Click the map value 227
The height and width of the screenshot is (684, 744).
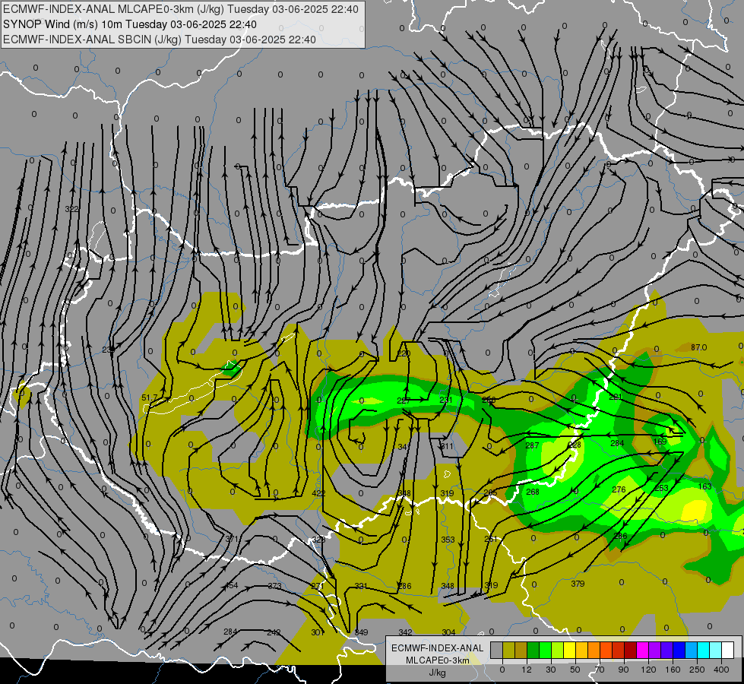(x=404, y=401)
